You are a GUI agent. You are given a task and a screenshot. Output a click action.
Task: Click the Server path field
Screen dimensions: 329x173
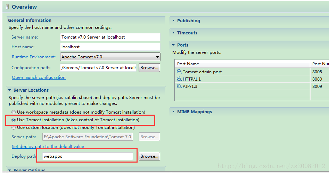[x=88, y=137]
